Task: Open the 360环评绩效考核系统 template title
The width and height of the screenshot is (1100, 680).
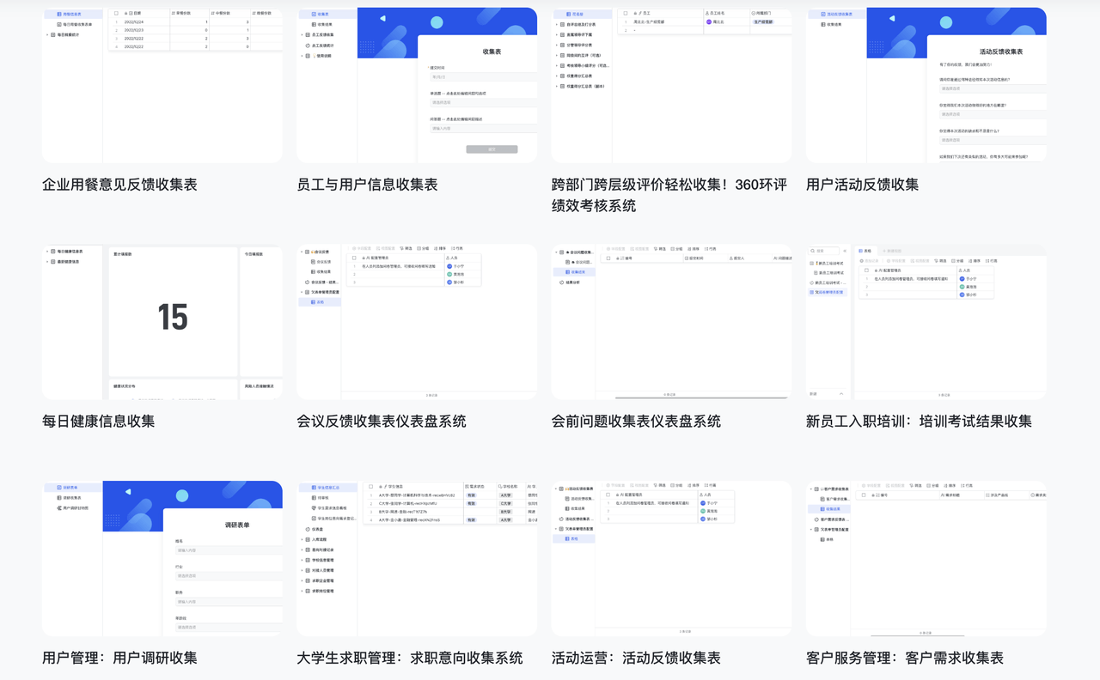Action: pyautogui.click(x=669, y=195)
